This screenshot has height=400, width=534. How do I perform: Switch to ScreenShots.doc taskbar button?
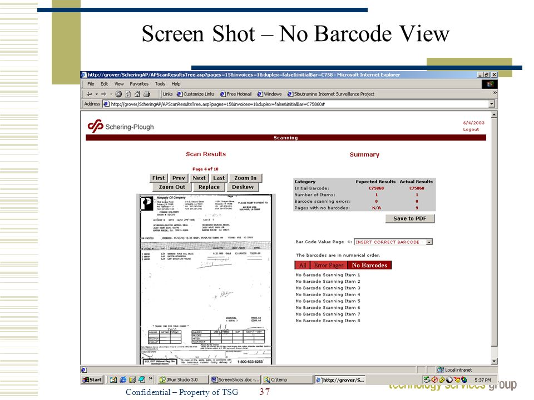tap(235, 380)
